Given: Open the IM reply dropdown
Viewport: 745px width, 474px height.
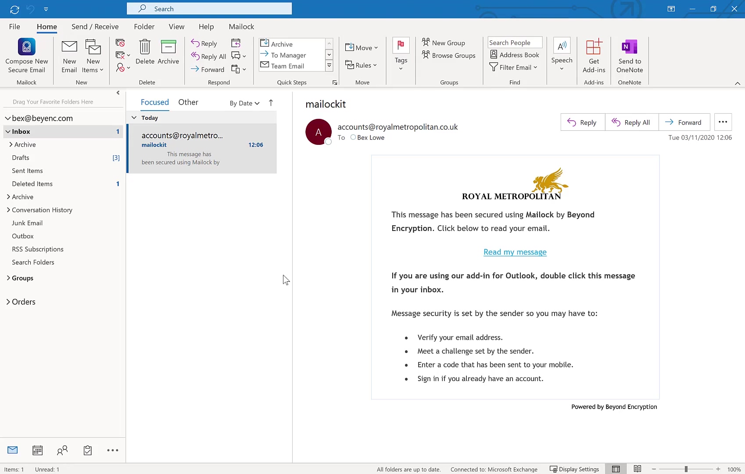Looking at the screenshot, I should click(x=239, y=56).
